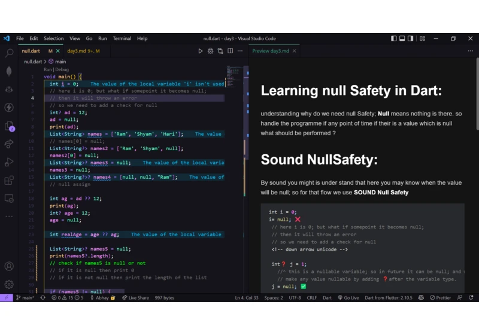Open the Accounts menu icon
This screenshot has width=479, height=335.
pos(9,266)
